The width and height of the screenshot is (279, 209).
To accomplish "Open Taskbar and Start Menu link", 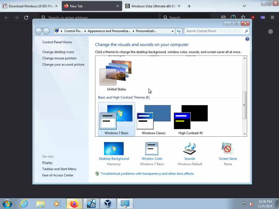I will tap(59, 169).
